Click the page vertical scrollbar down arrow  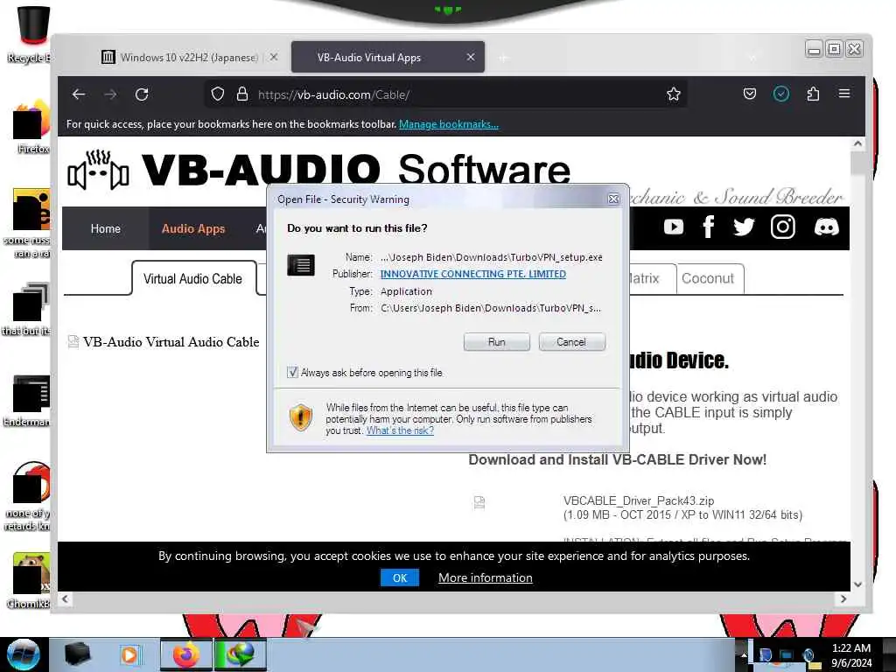(x=857, y=584)
